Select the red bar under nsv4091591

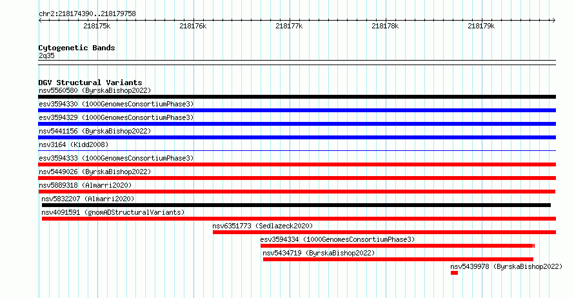pyautogui.click(x=299, y=219)
